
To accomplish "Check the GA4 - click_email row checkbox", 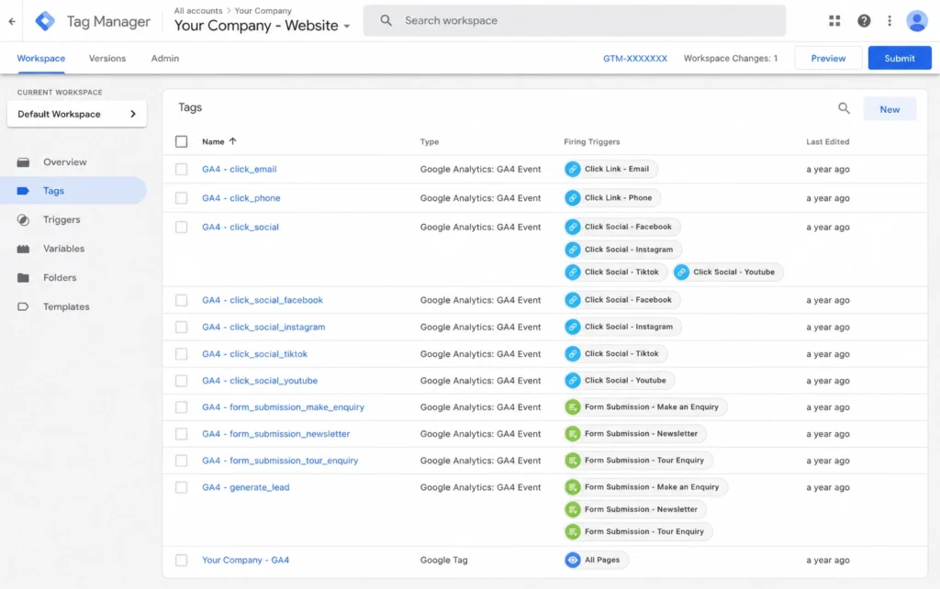I will tap(181, 169).
